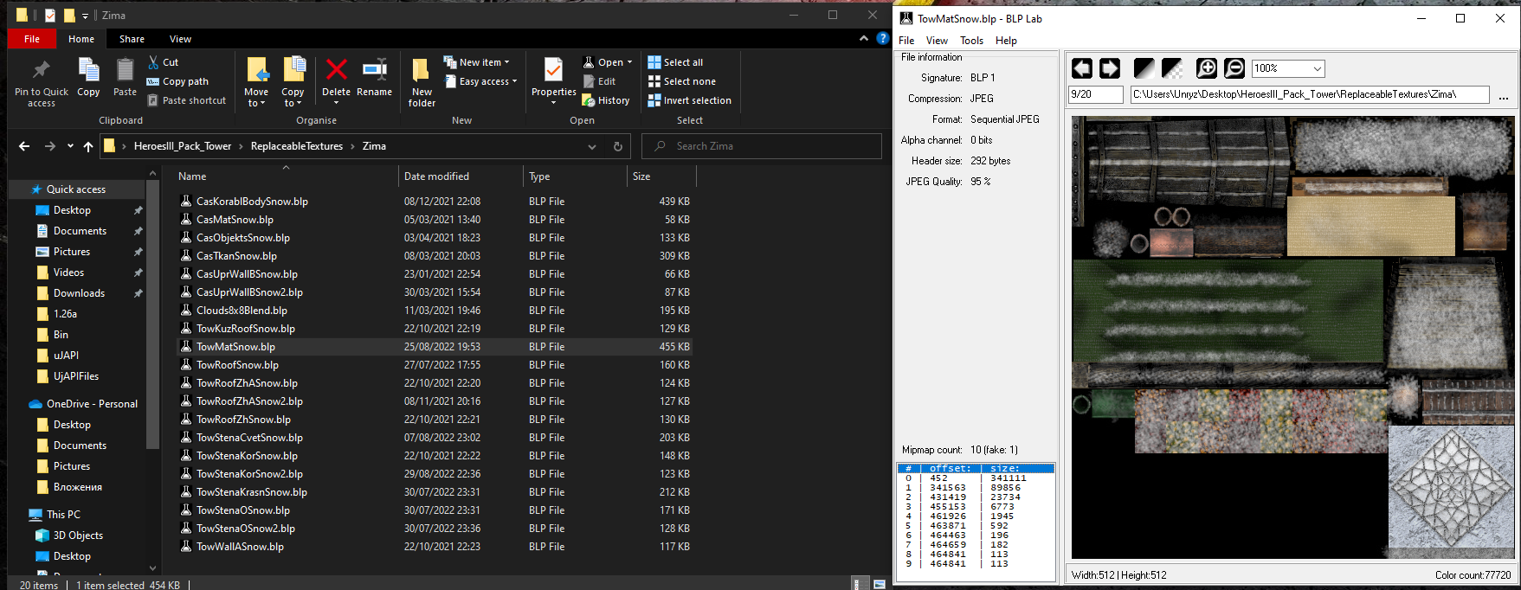Go to next image in BLP Lab
Viewport: 1521px width, 590px height.
(x=1110, y=68)
